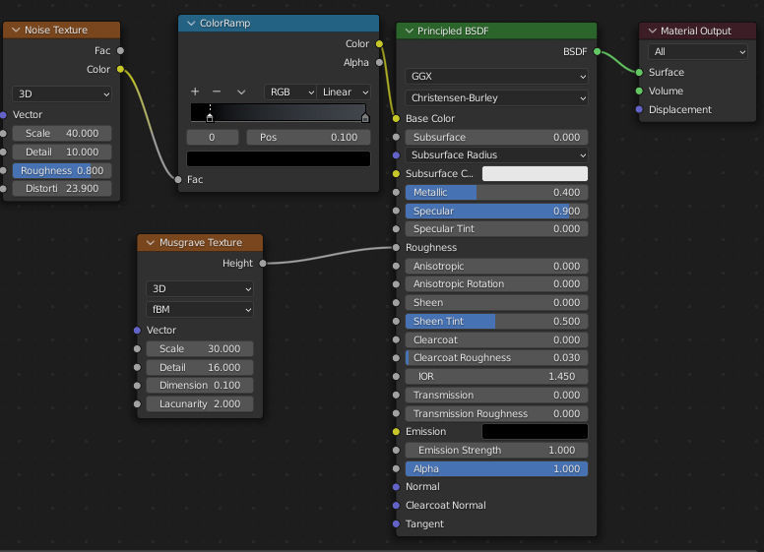
Task: Click the ColorRamp Color output socket
Action: point(379,44)
